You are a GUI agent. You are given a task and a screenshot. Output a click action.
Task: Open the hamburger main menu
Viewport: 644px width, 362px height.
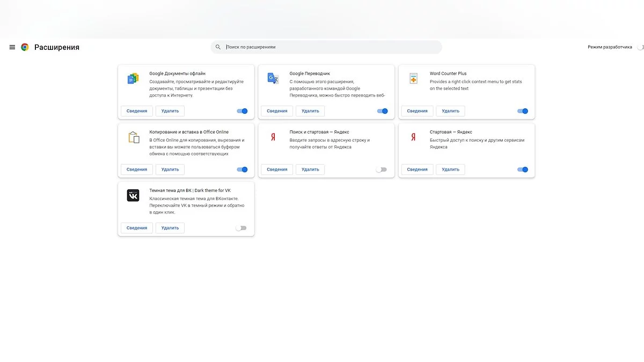coord(12,47)
